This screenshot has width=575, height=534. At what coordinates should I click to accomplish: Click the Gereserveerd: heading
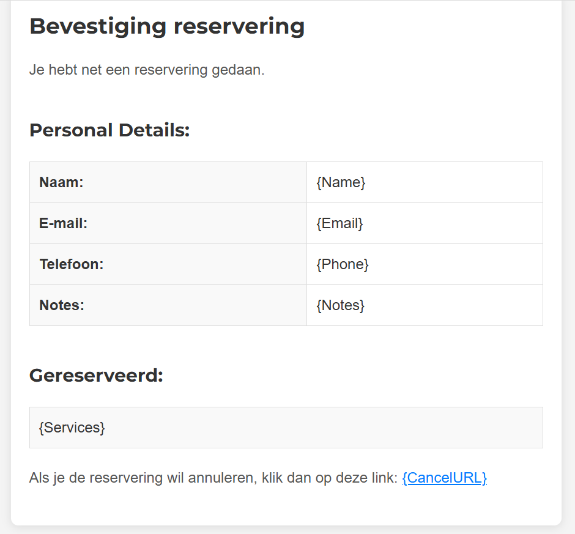click(96, 376)
